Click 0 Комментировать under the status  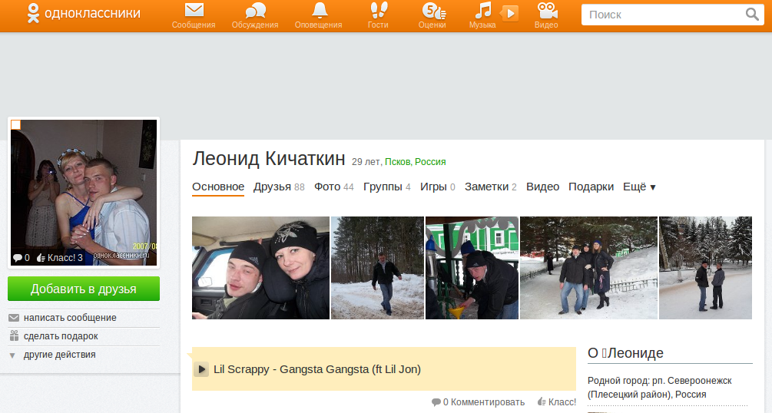coord(478,402)
